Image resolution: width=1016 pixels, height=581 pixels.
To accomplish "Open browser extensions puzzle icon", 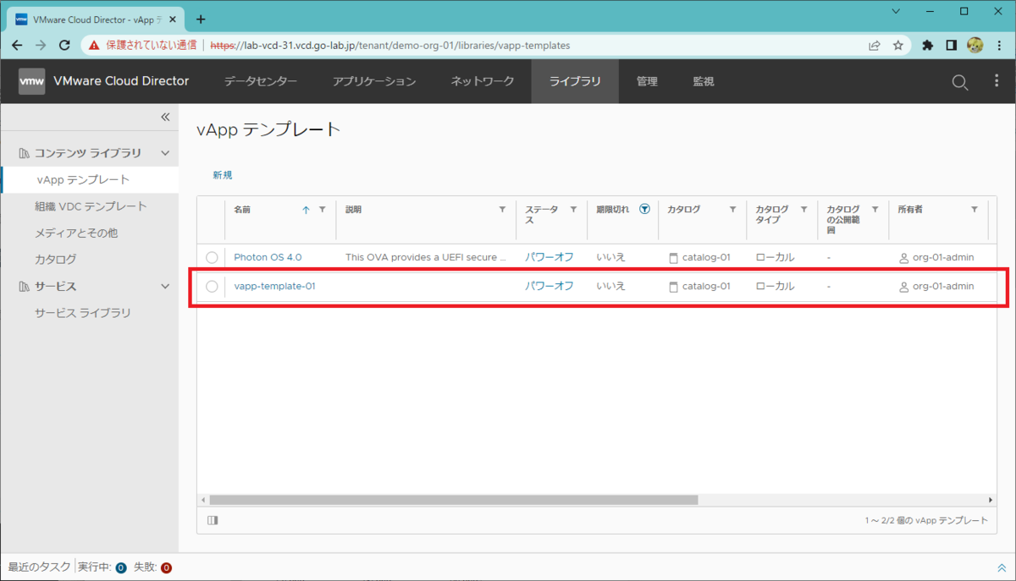I will pyautogui.click(x=928, y=45).
